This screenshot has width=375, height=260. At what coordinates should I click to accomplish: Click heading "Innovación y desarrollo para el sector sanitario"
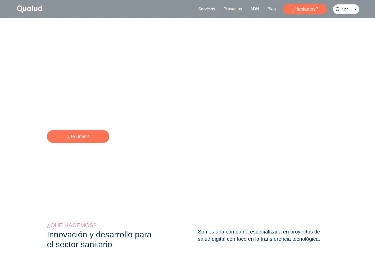click(x=99, y=239)
